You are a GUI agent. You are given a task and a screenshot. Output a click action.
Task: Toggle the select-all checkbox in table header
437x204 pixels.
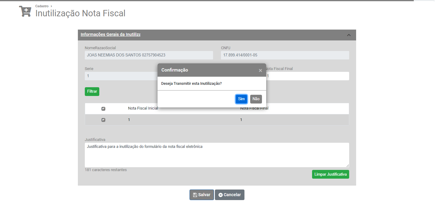point(103,109)
